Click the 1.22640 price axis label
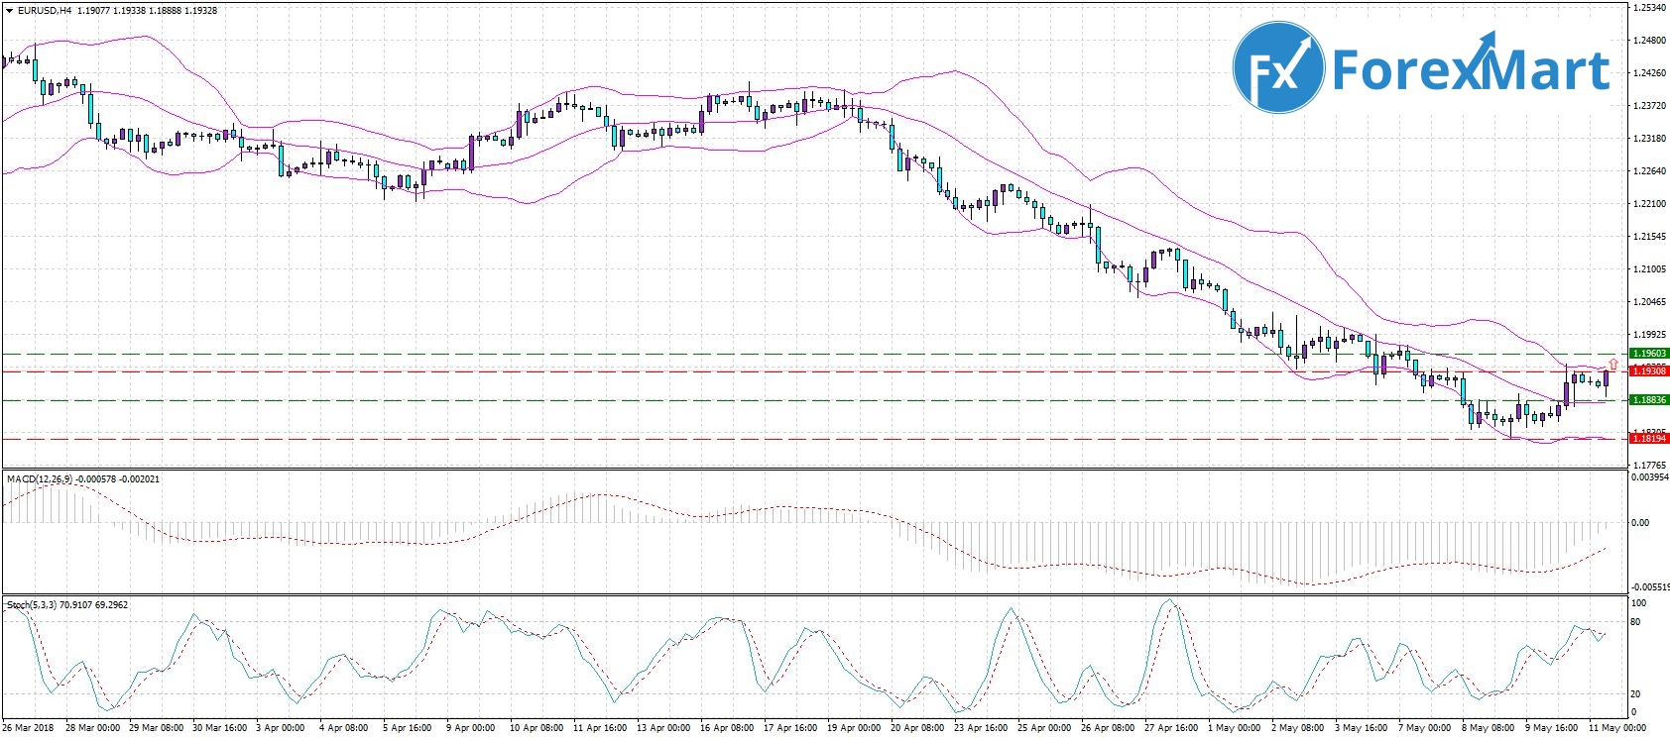This screenshot has height=739, width=1670. click(1649, 171)
